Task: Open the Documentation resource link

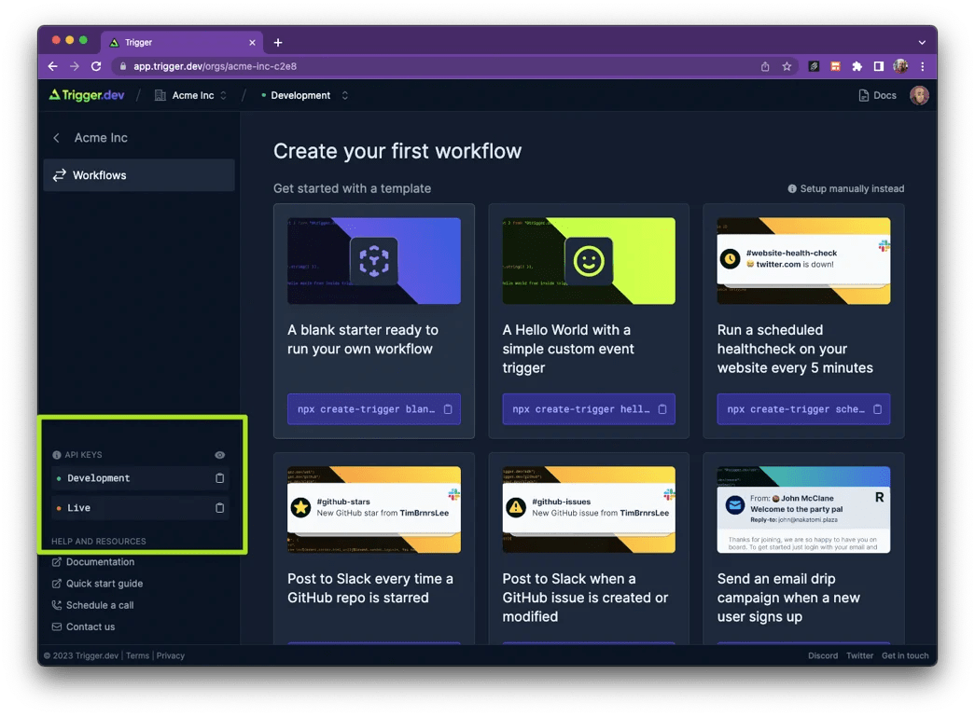Action: point(92,562)
